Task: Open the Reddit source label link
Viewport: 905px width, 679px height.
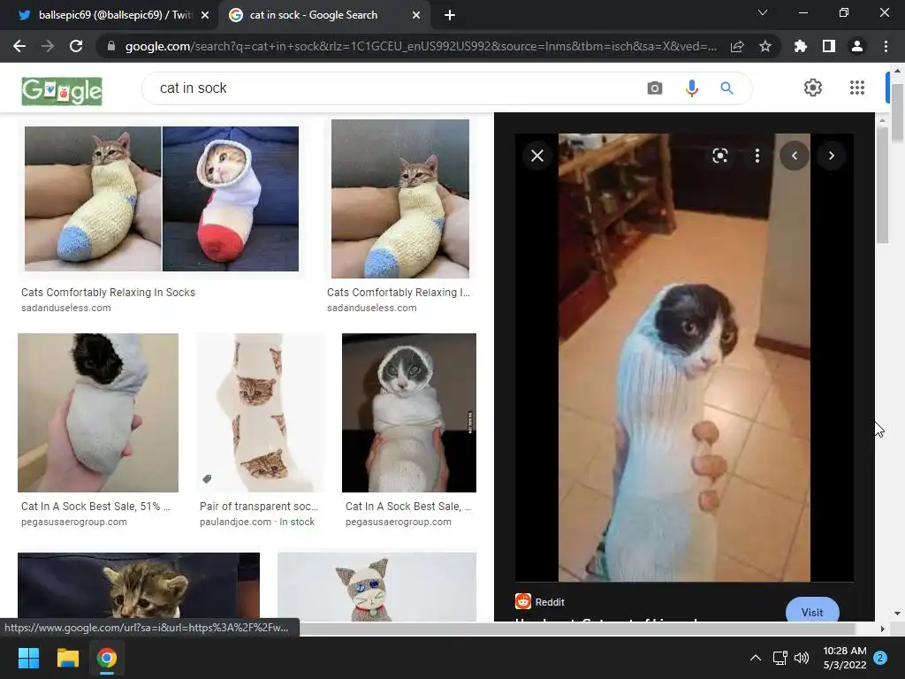Action: (x=550, y=601)
